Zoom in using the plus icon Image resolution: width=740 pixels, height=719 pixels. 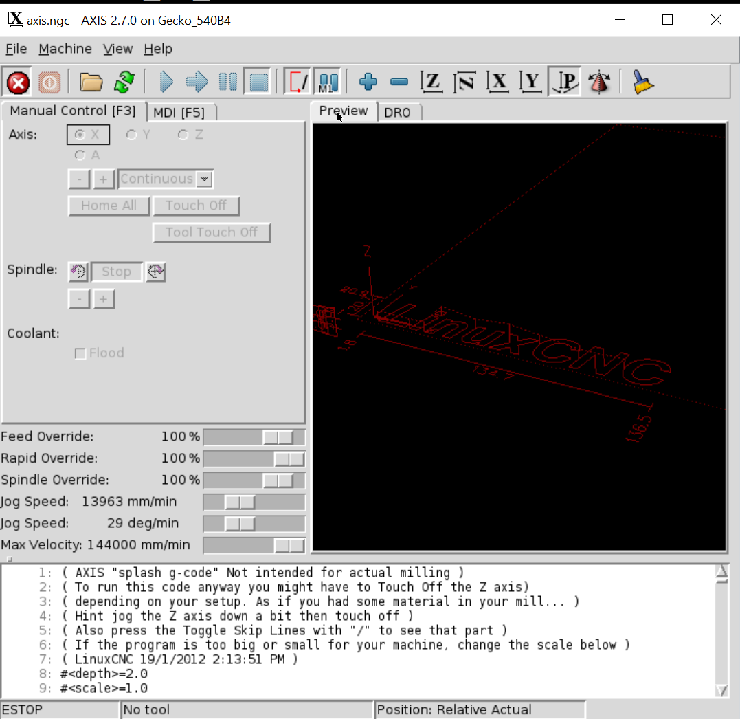coord(368,82)
